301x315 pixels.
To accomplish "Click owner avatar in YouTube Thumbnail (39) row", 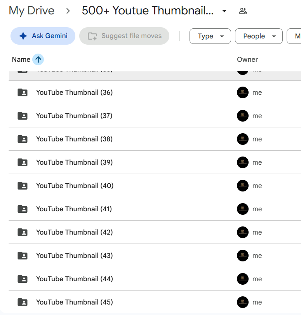I will point(243,162).
